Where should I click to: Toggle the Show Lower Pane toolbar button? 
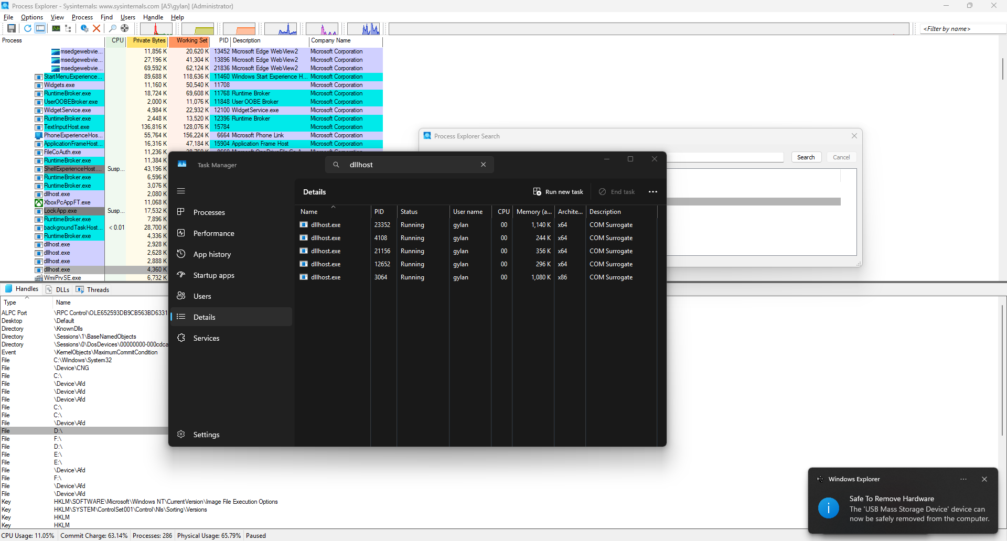coord(40,28)
